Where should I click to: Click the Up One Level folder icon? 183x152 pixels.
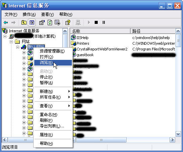pos(24,22)
